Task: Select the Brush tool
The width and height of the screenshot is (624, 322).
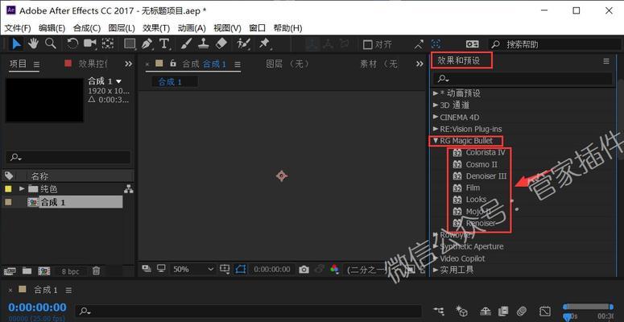Action: (186, 43)
